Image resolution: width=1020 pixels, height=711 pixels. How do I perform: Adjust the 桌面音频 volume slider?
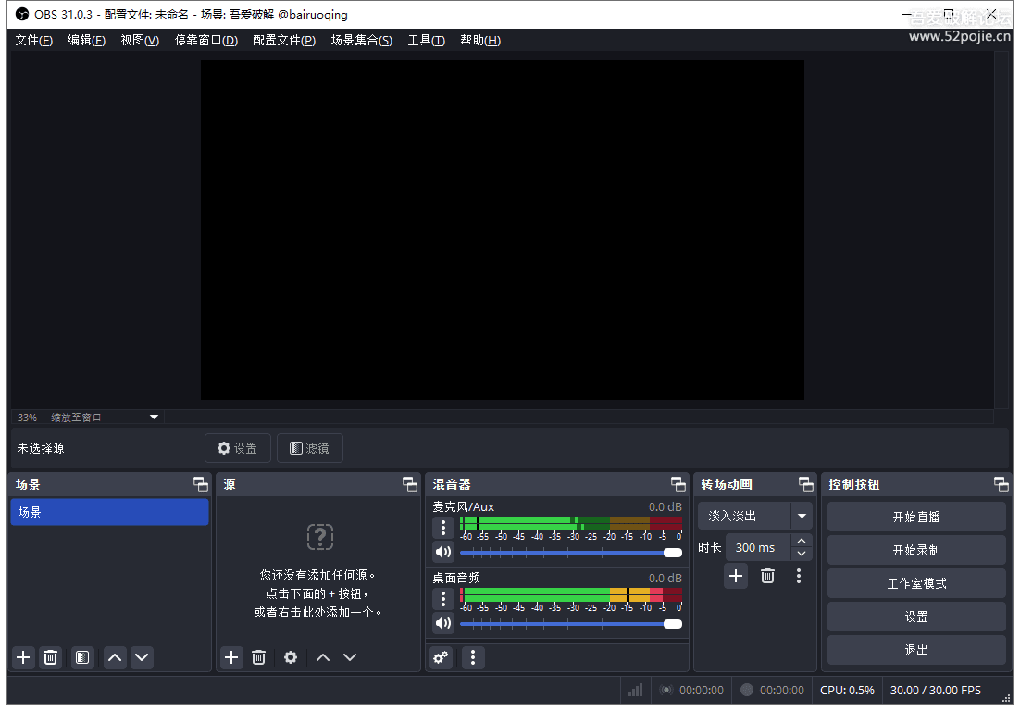[570, 624]
